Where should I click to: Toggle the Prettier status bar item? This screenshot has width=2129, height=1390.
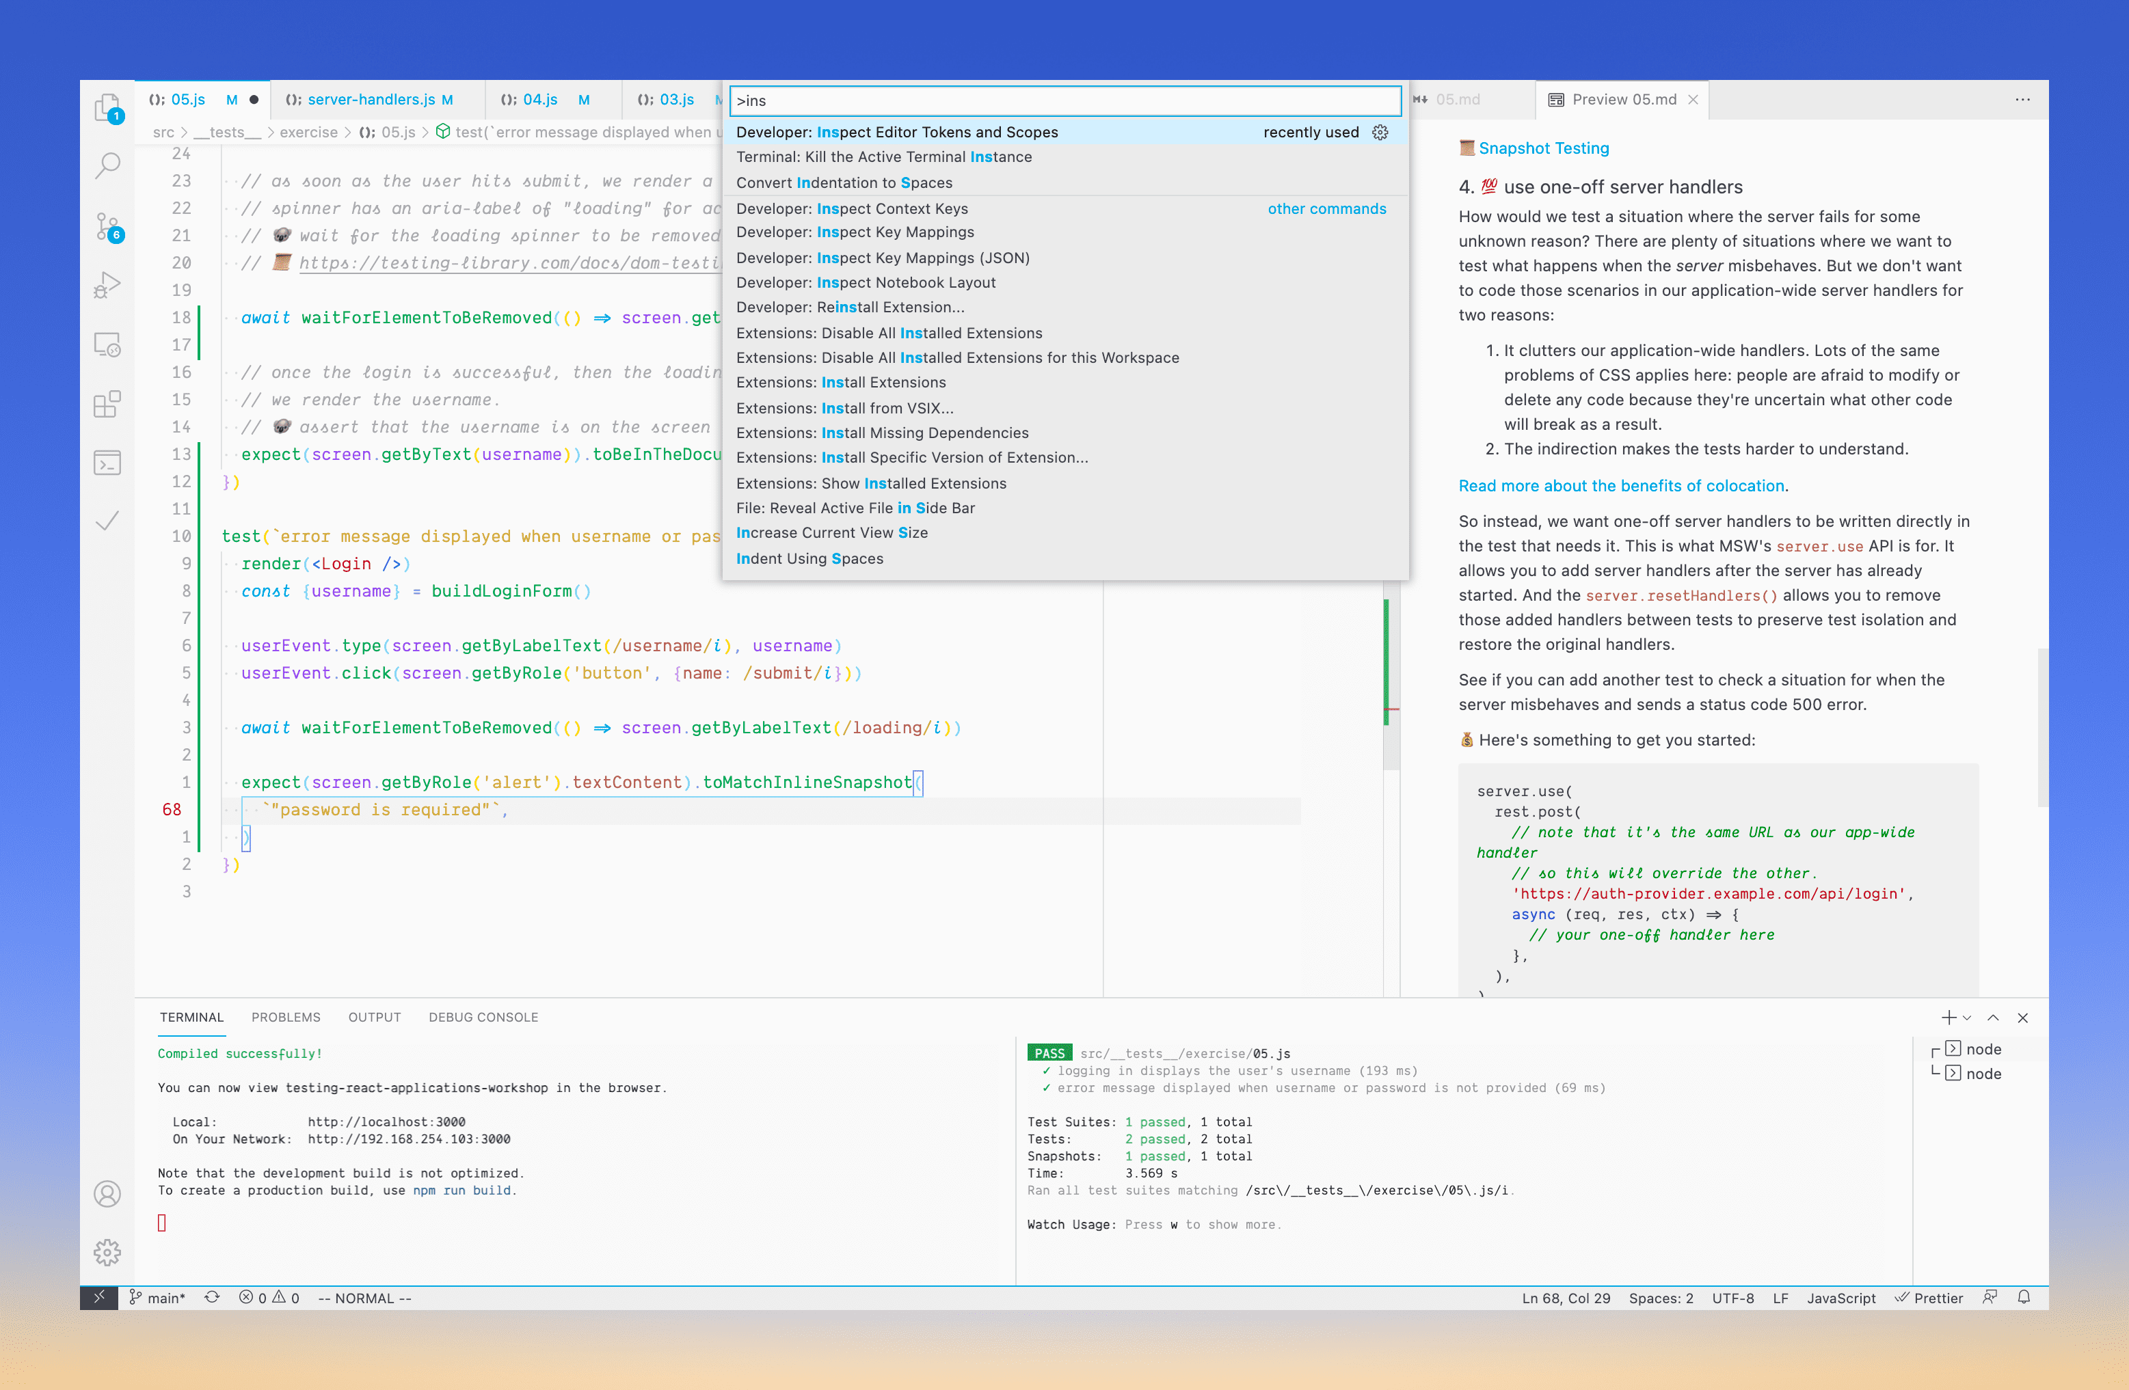(1929, 1298)
